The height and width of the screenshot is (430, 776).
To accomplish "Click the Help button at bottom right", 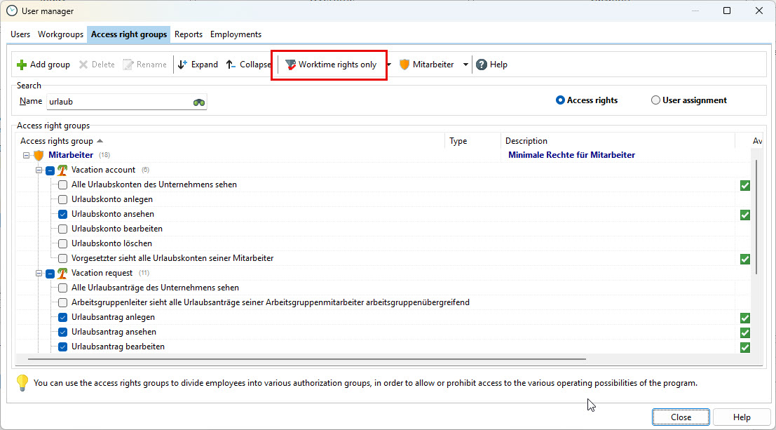I will [x=742, y=417].
